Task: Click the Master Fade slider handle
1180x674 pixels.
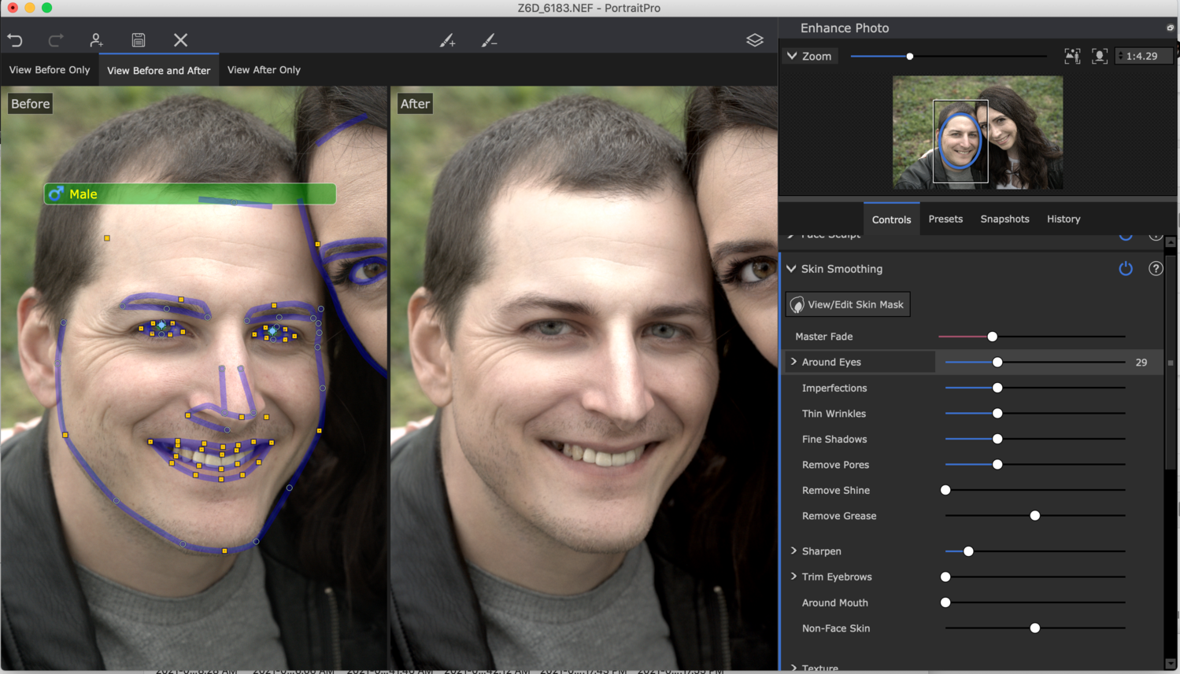Action: pyautogui.click(x=992, y=337)
